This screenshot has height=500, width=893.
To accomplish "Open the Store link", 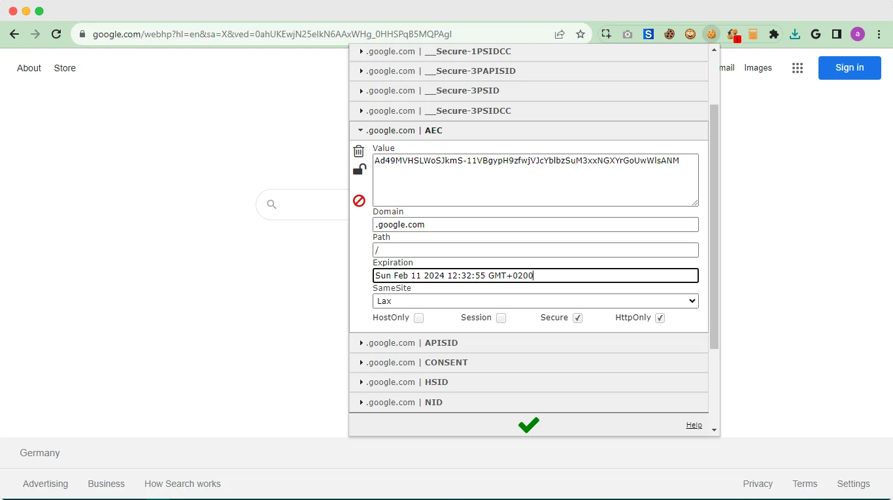I will 65,68.
